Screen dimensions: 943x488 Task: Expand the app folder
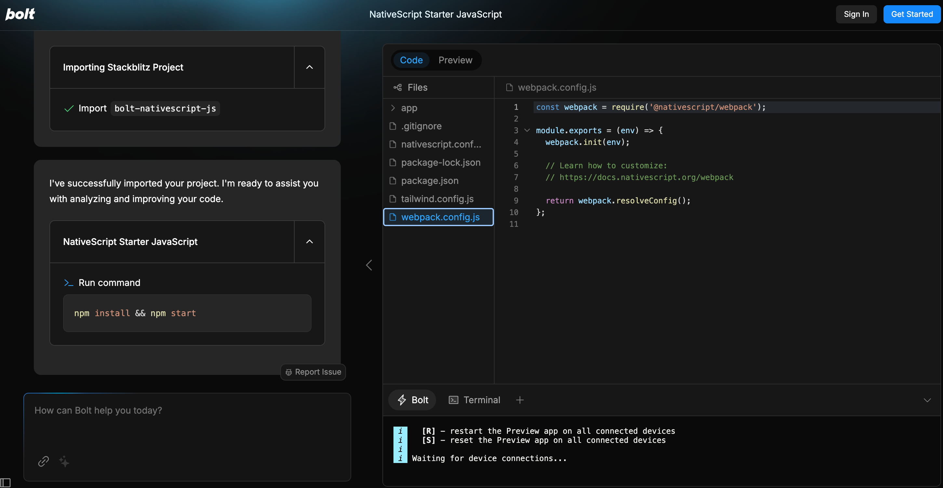(409, 108)
